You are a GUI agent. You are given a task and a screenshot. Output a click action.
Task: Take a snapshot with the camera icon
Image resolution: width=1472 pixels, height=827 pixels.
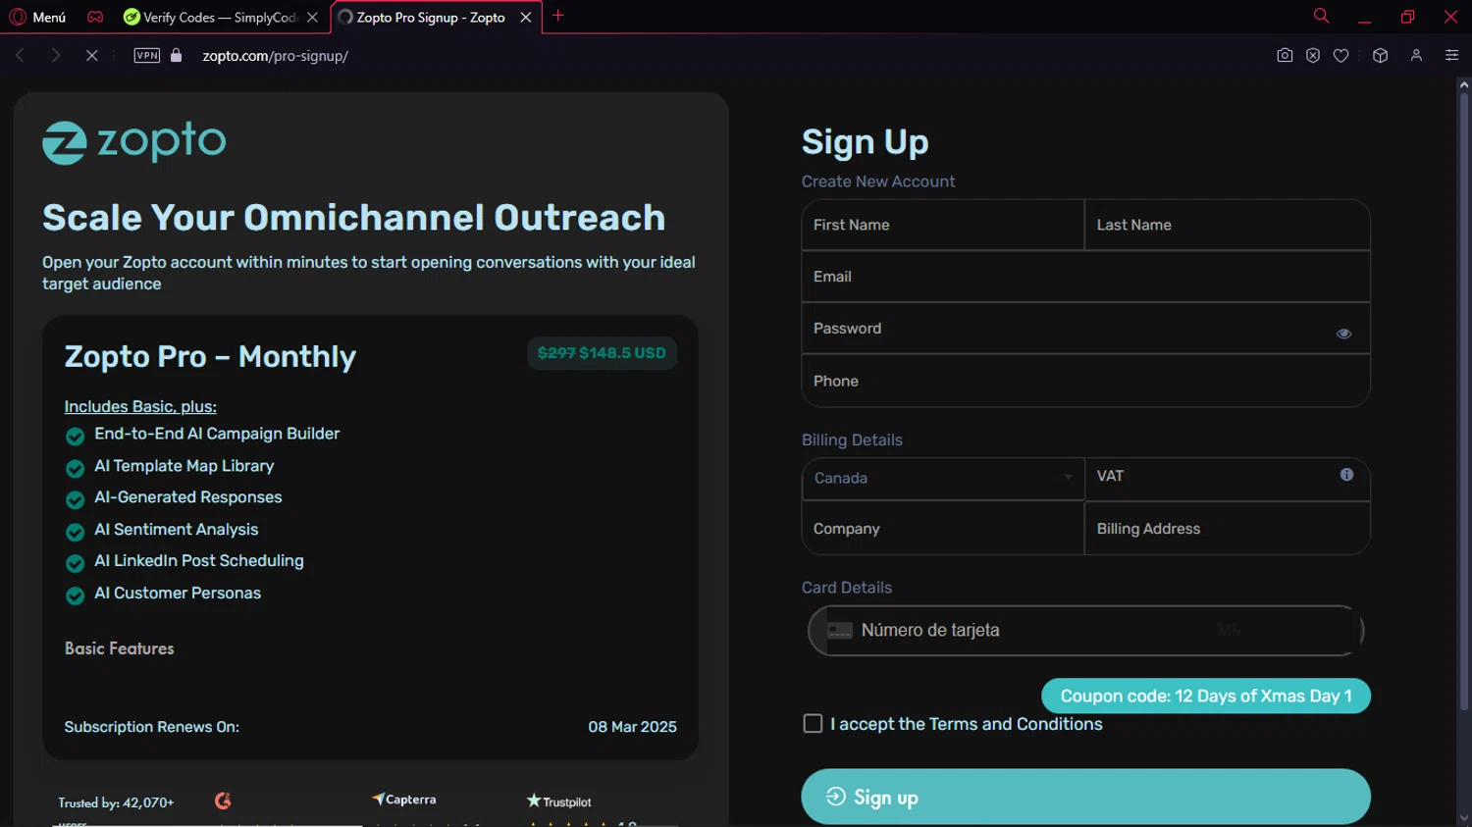(x=1285, y=56)
